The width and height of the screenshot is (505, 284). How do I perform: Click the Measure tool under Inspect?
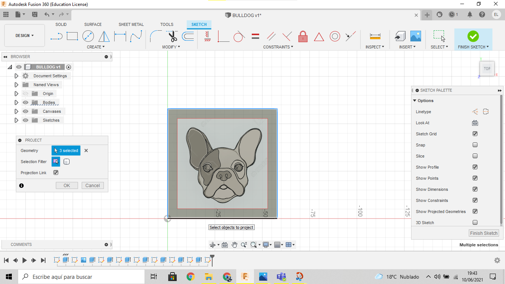click(375, 36)
